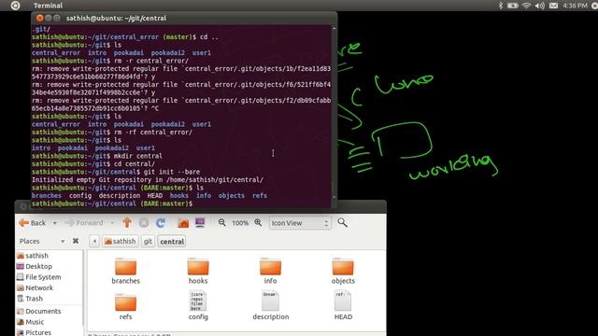Go up one folder with the Up arrow
The image size is (598, 336).
tap(127, 222)
